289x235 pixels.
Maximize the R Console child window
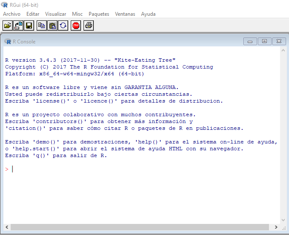click(264, 41)
